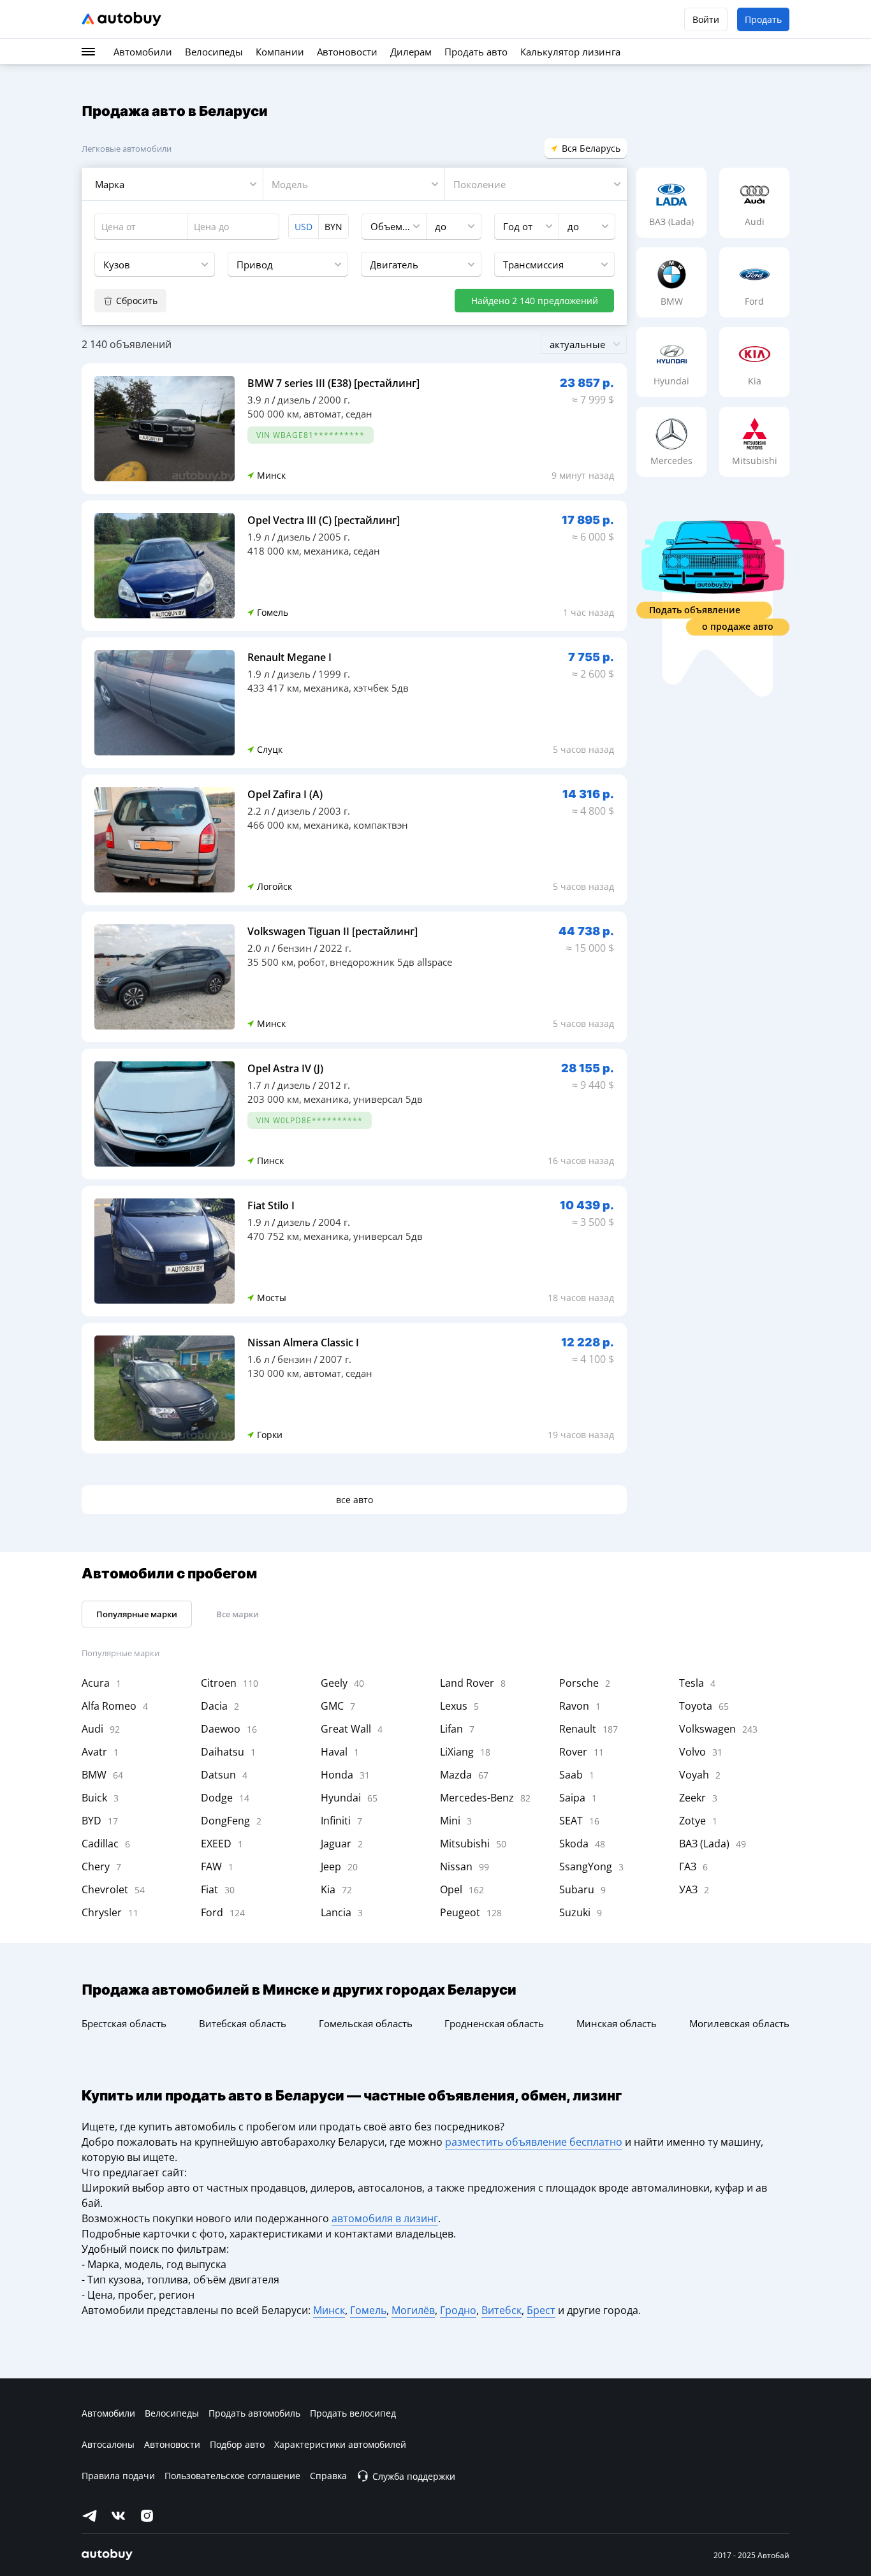Select the Audi brand logo
This screenshot has height=2576, width=871.
click(x=754, y=194)
